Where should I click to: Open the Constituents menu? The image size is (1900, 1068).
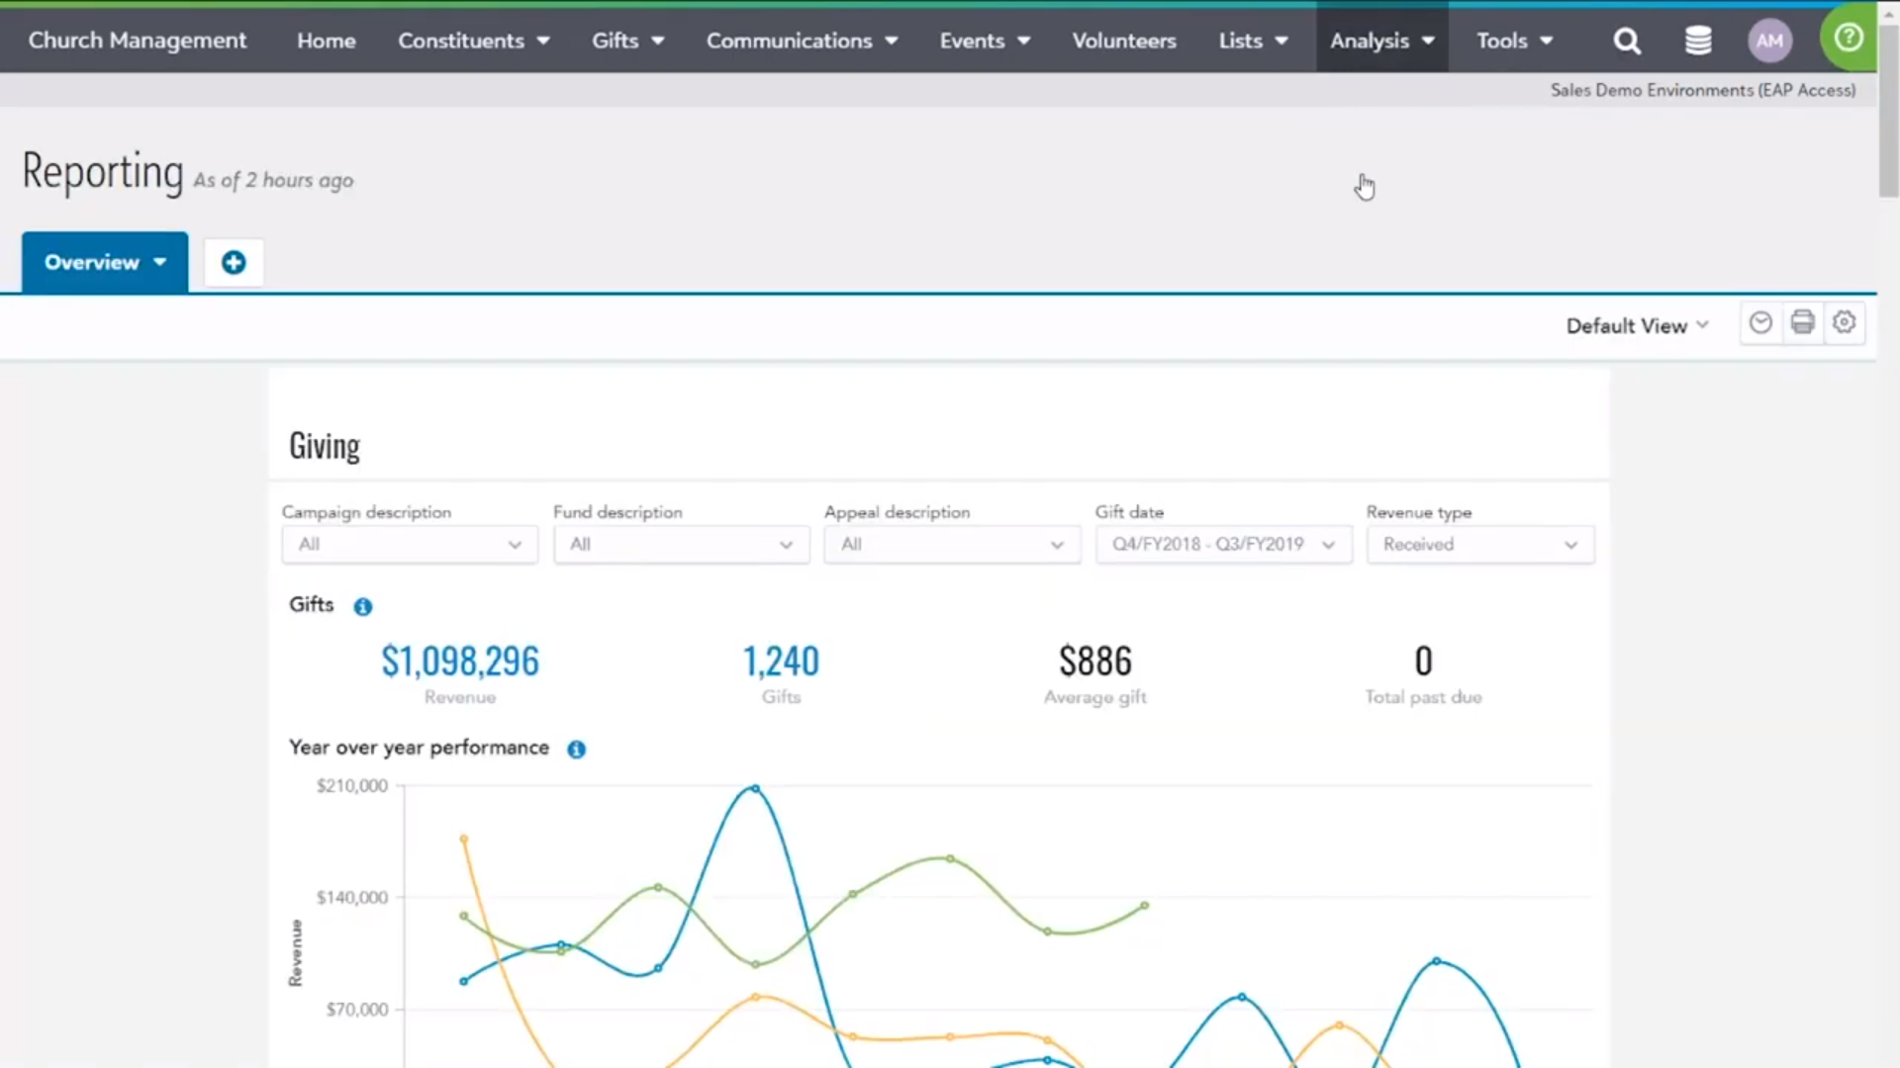pyautogui.click(x=474, y=41)
